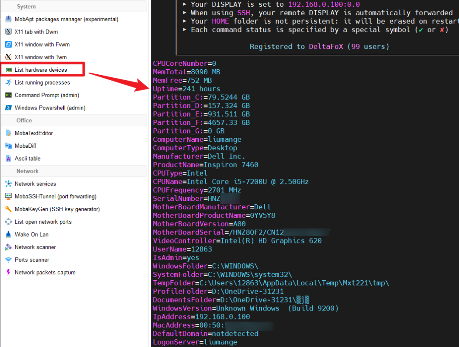Click the DISPLAY address 192.168.0.100:0.0
The height and width of the screenshot is (347, 459).
click(x=324, y=4)
